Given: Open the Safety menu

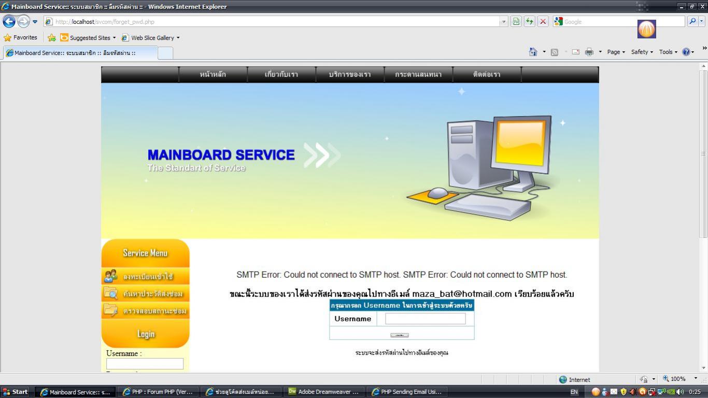Looking at the screenshot, I should coord(642,52).
